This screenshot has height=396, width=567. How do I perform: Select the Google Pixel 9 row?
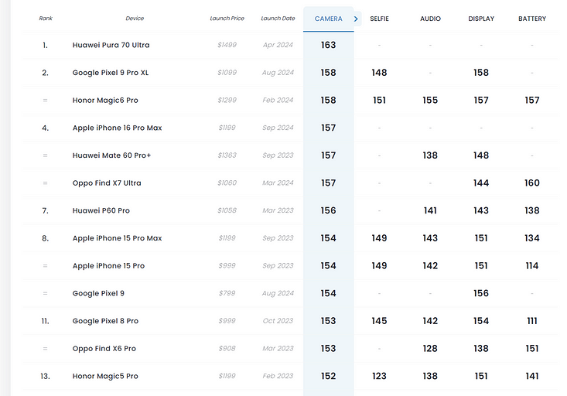(x=98, y=293)
